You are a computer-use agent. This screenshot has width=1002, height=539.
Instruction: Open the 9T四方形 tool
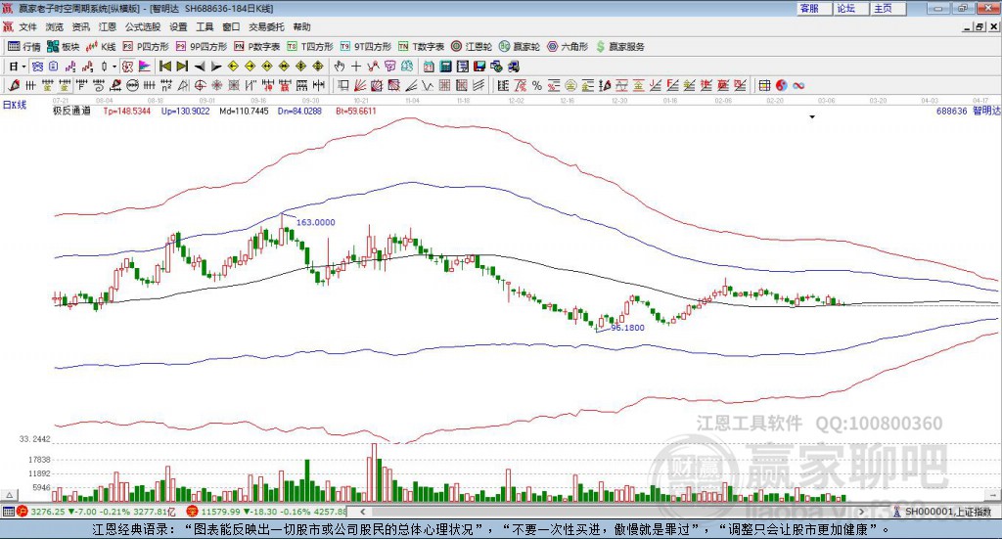click(366, 47)
